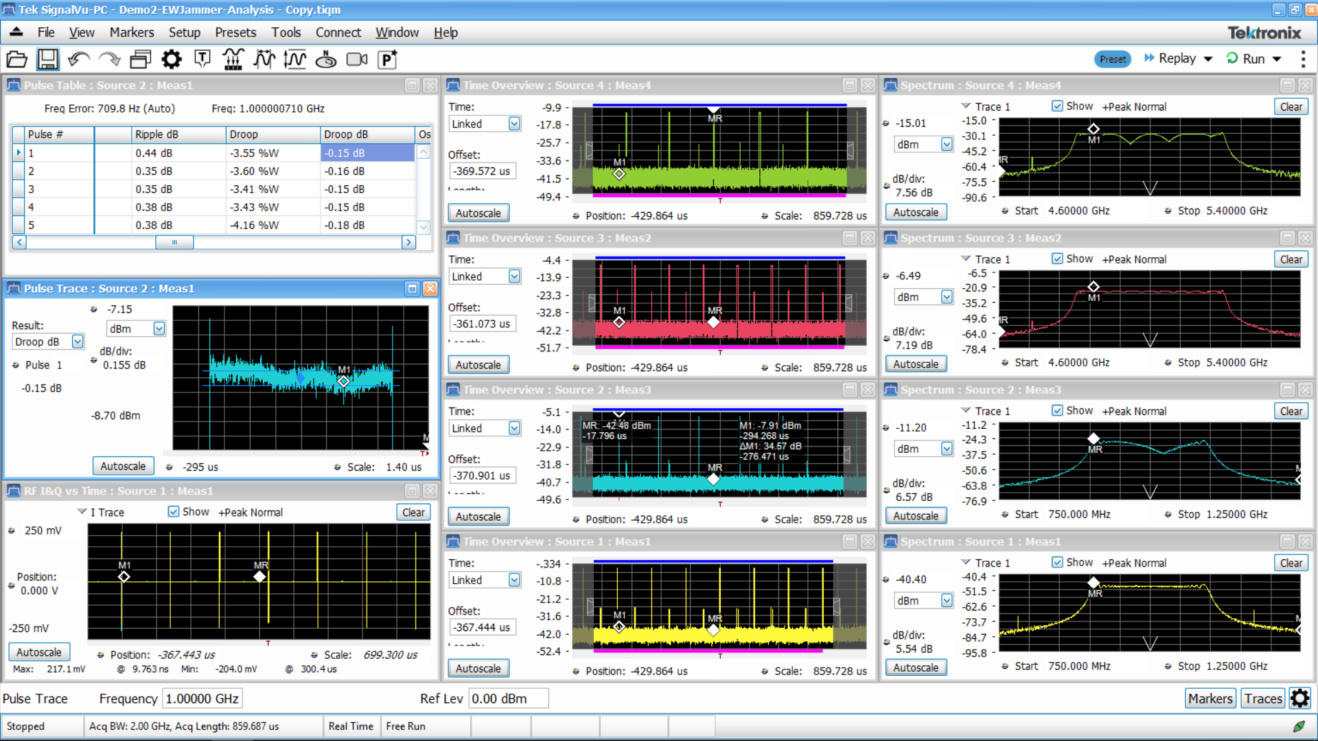
Task: Clear Trace 1 in Spectrum Source 2
Action: coord(1291,410)
